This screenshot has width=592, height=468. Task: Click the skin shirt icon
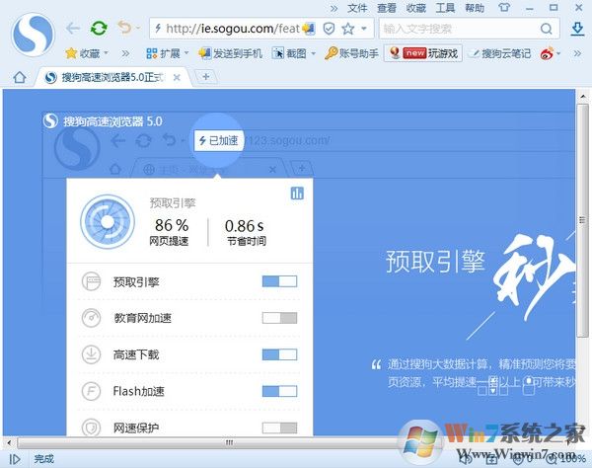(504, 8)
